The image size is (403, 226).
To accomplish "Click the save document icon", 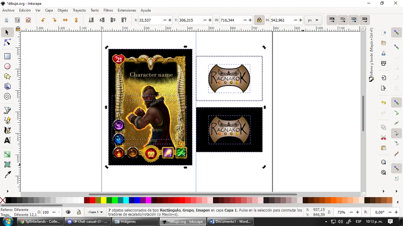I will pos(383,53).
